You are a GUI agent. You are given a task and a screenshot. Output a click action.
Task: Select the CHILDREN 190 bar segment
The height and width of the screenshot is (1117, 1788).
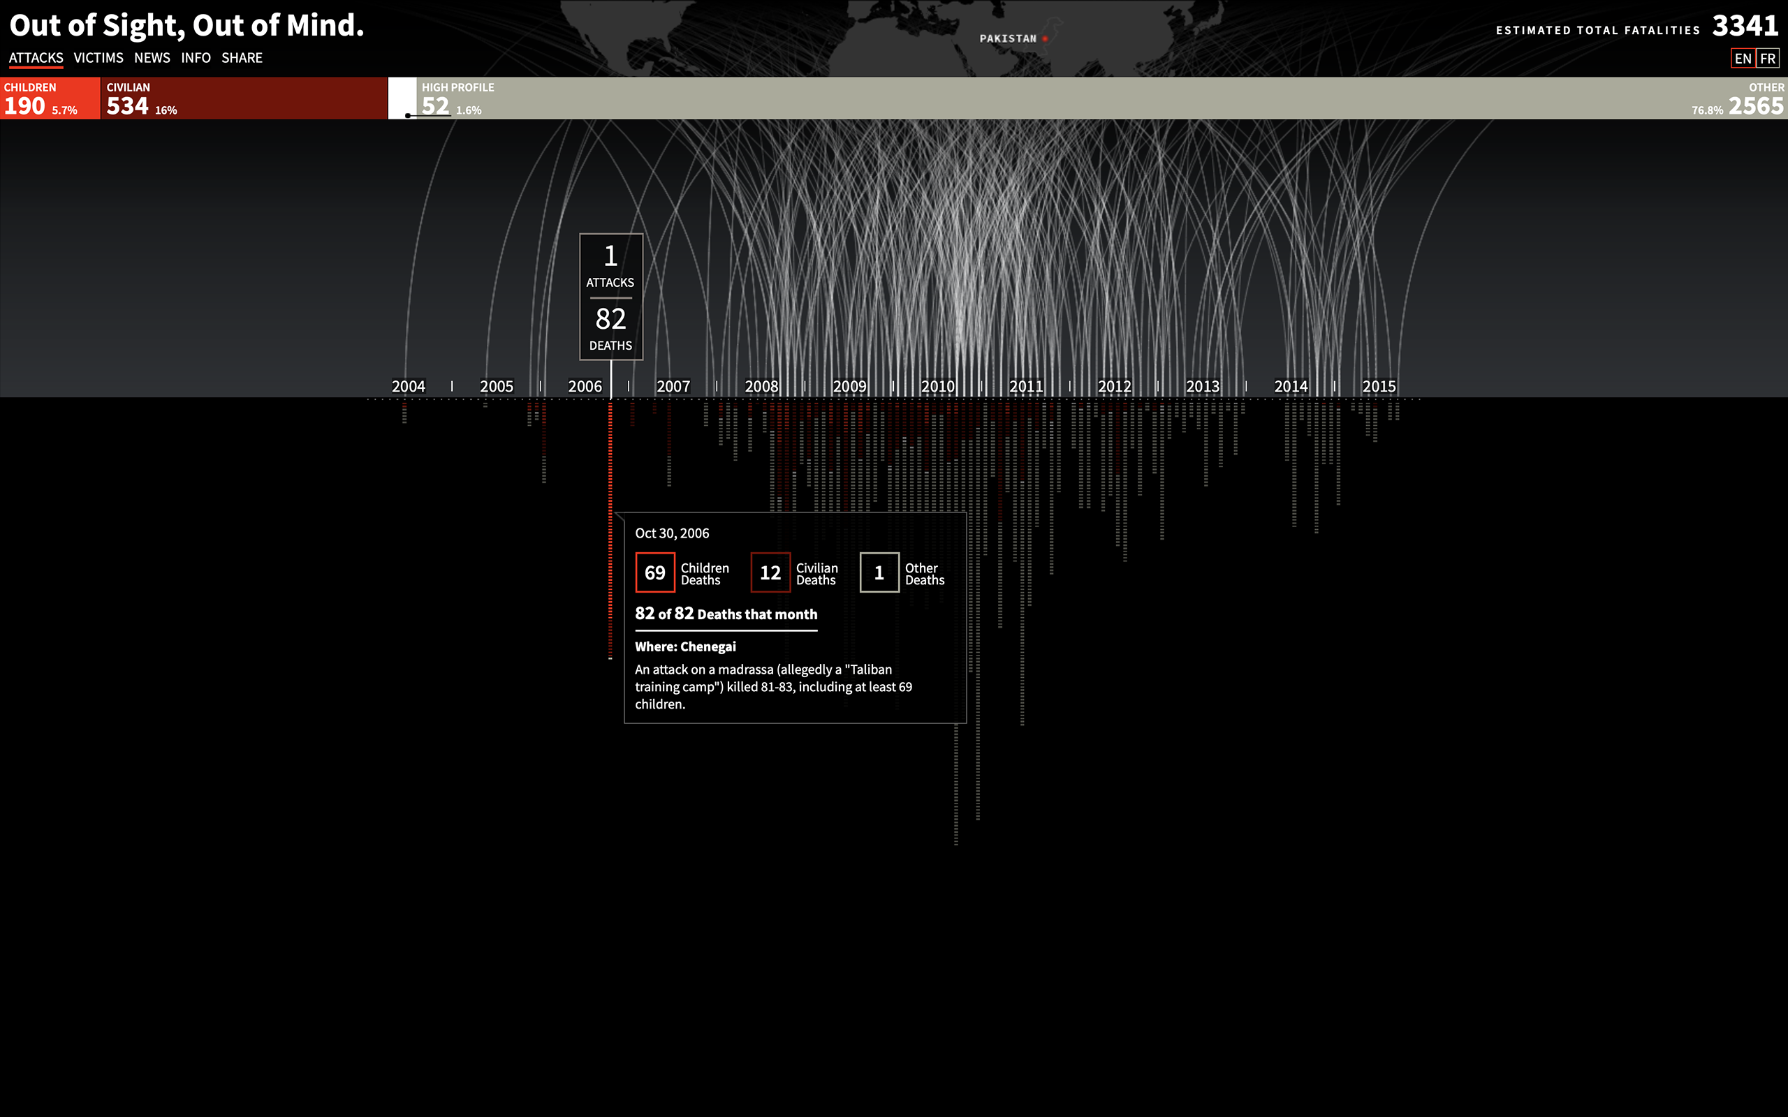coord(50,98)
